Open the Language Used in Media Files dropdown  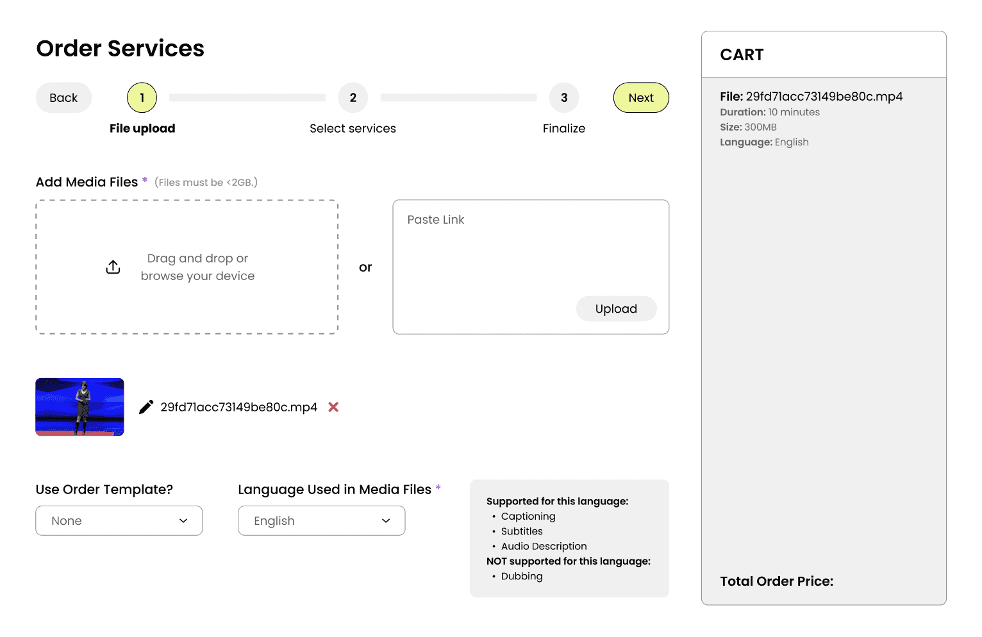321,520
